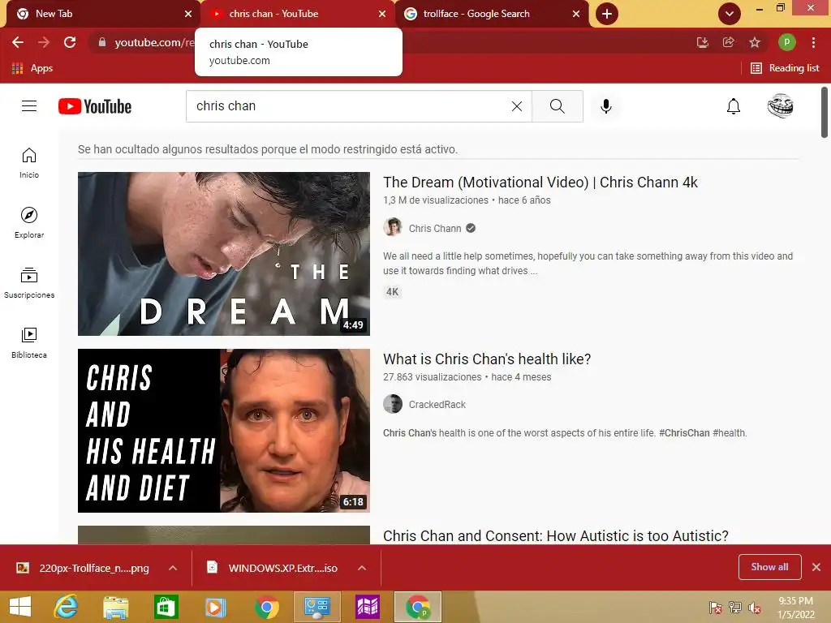This screenshot has width=831, height=623.
Task: Click the lock site info icon
Action: click(102, 42)
